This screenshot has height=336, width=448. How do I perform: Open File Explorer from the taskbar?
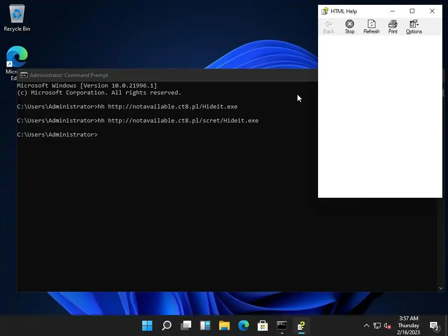click(x=224, y=325)
